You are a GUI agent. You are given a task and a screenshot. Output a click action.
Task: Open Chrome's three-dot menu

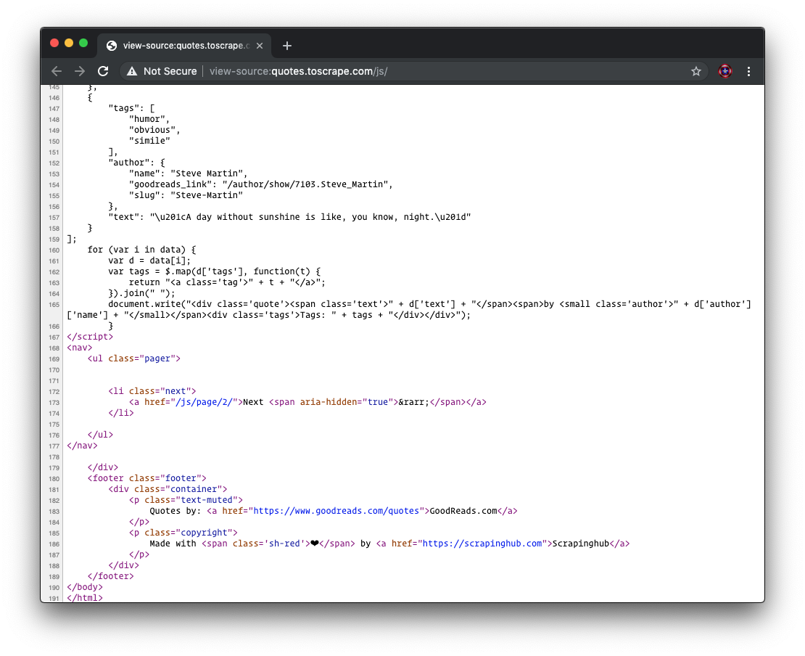pos(748,71)
